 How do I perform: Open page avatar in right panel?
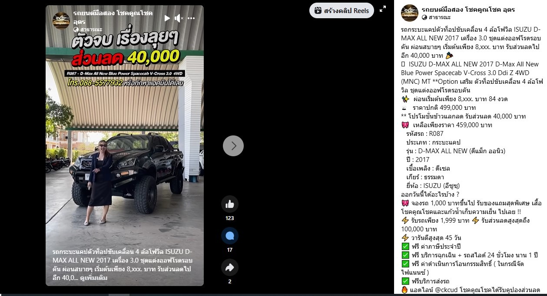[410, 13]
